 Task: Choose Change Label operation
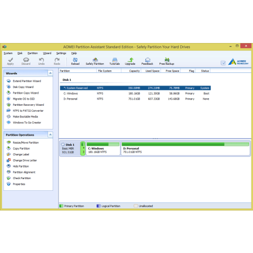coord(21,154)
